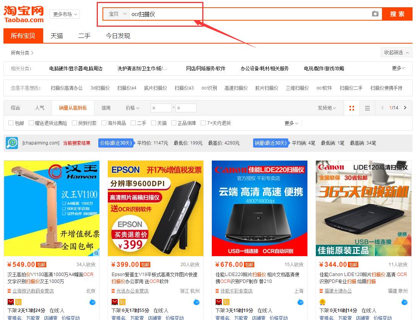The height and width of the screenshot is (320, 416).
Task: Open Canon LiDE120 product image
Action: pos(364,208)
